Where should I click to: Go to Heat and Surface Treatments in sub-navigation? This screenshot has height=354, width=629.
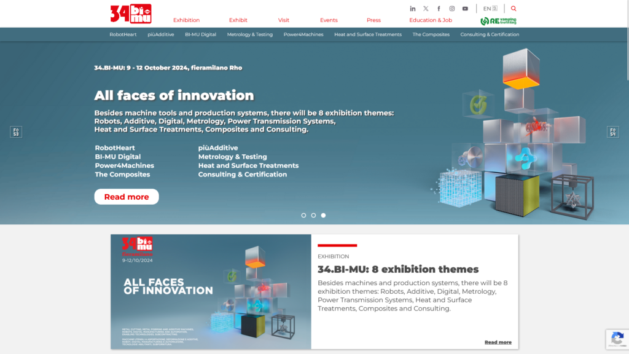pos(368,34)
